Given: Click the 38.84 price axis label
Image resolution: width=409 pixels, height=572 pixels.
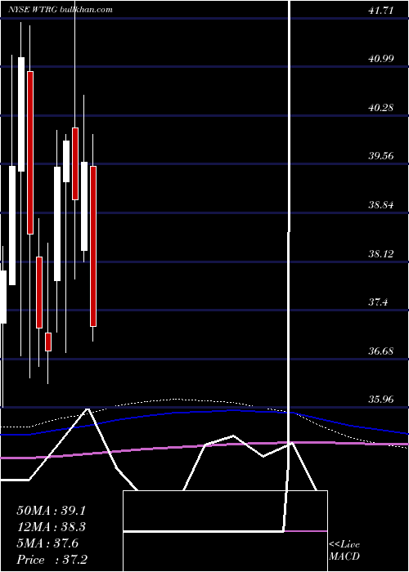Looking at the screenshot, I should [x=381, y=204].
